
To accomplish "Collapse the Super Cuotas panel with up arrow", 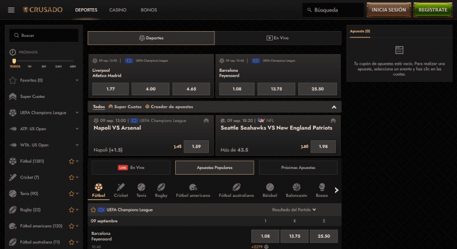I will pos(334,107).
